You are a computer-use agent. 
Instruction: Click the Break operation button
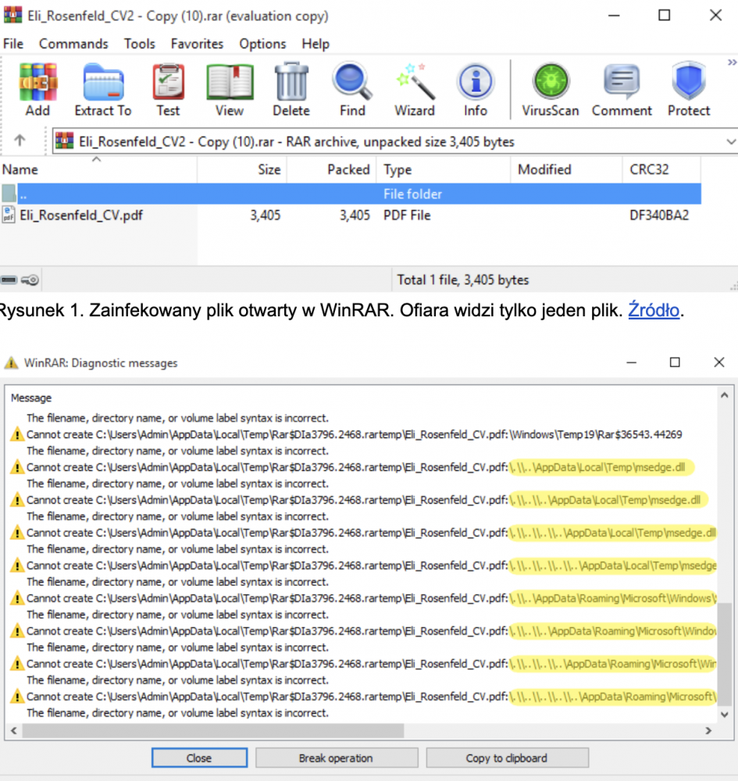[x=336, y=758]
